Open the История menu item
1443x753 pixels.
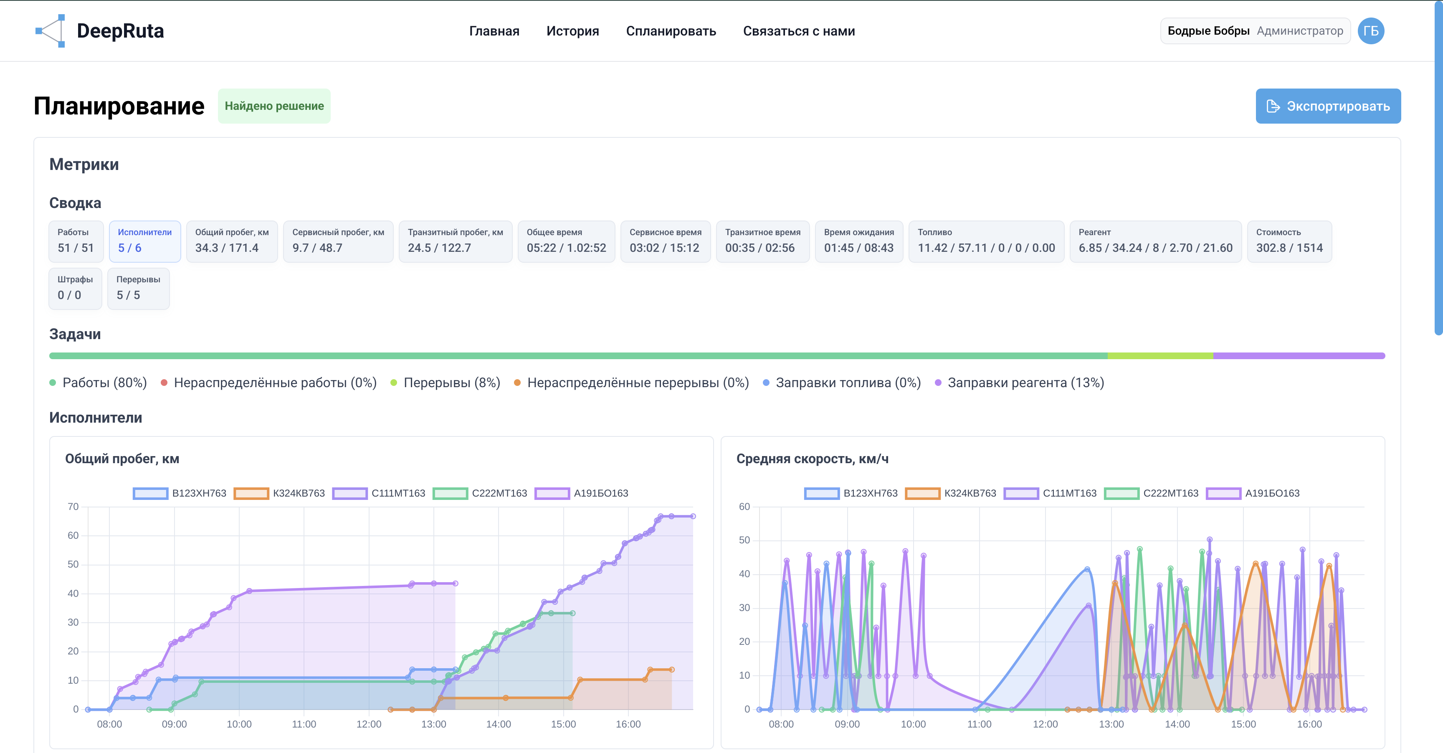(572, 31)
